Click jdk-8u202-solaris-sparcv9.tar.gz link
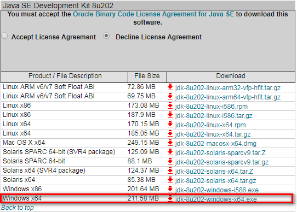The height and width of the screenshot is (212, 297). point(222,162)
